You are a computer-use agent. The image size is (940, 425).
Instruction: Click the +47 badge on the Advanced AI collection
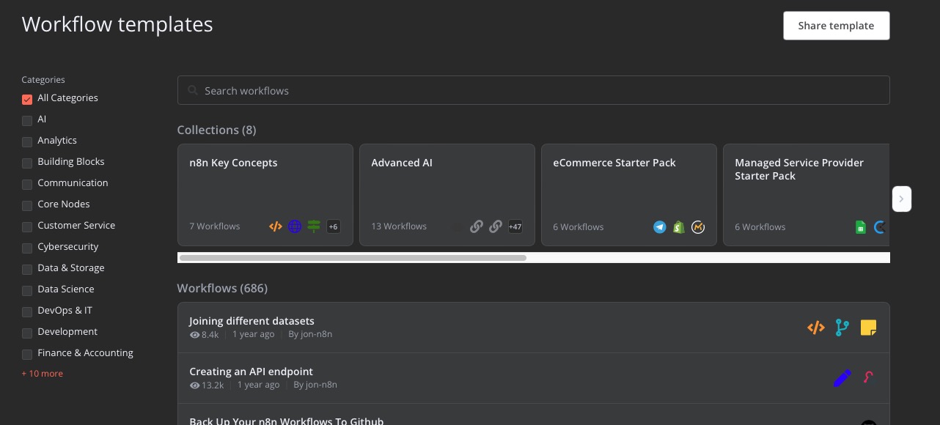pos(515,227)
